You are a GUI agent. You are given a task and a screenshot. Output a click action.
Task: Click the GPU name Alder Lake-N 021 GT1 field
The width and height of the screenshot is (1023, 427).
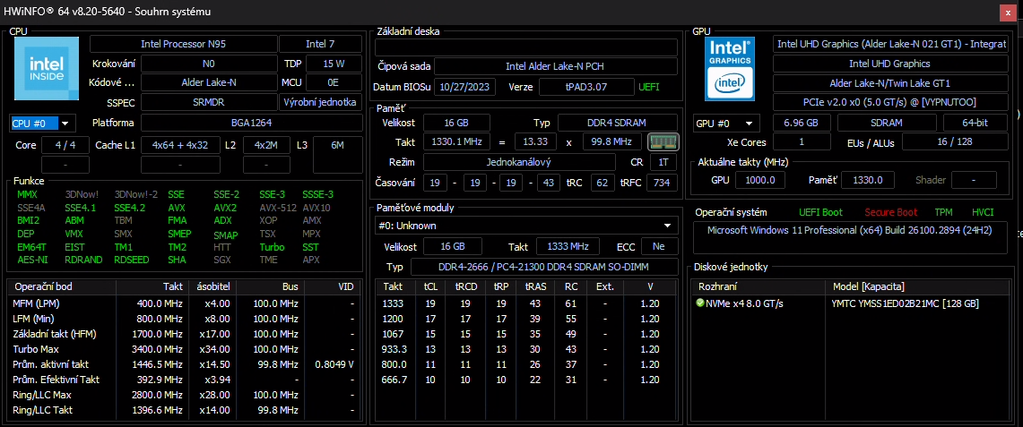click(x=890, y=44)
